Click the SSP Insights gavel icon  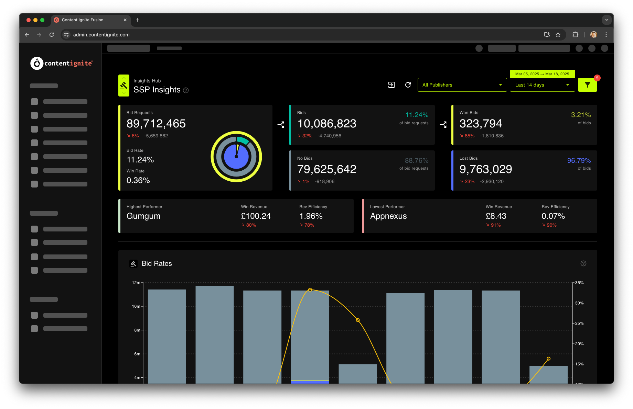(x=124, y=86)
